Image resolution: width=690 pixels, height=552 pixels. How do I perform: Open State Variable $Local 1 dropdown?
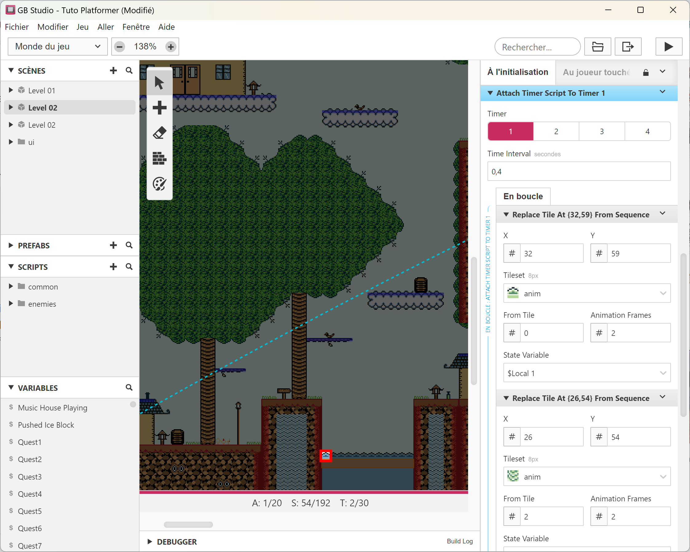pyautogui.click(x=587, y=373)
